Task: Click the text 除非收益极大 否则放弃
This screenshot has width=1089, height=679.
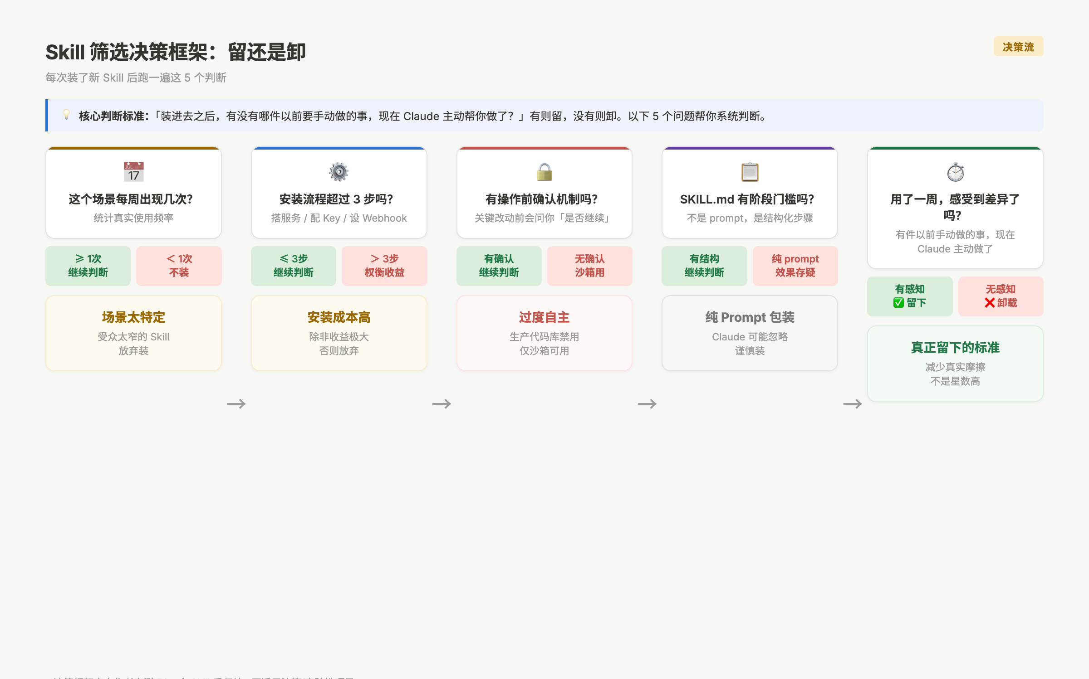Action: point(339,344)
